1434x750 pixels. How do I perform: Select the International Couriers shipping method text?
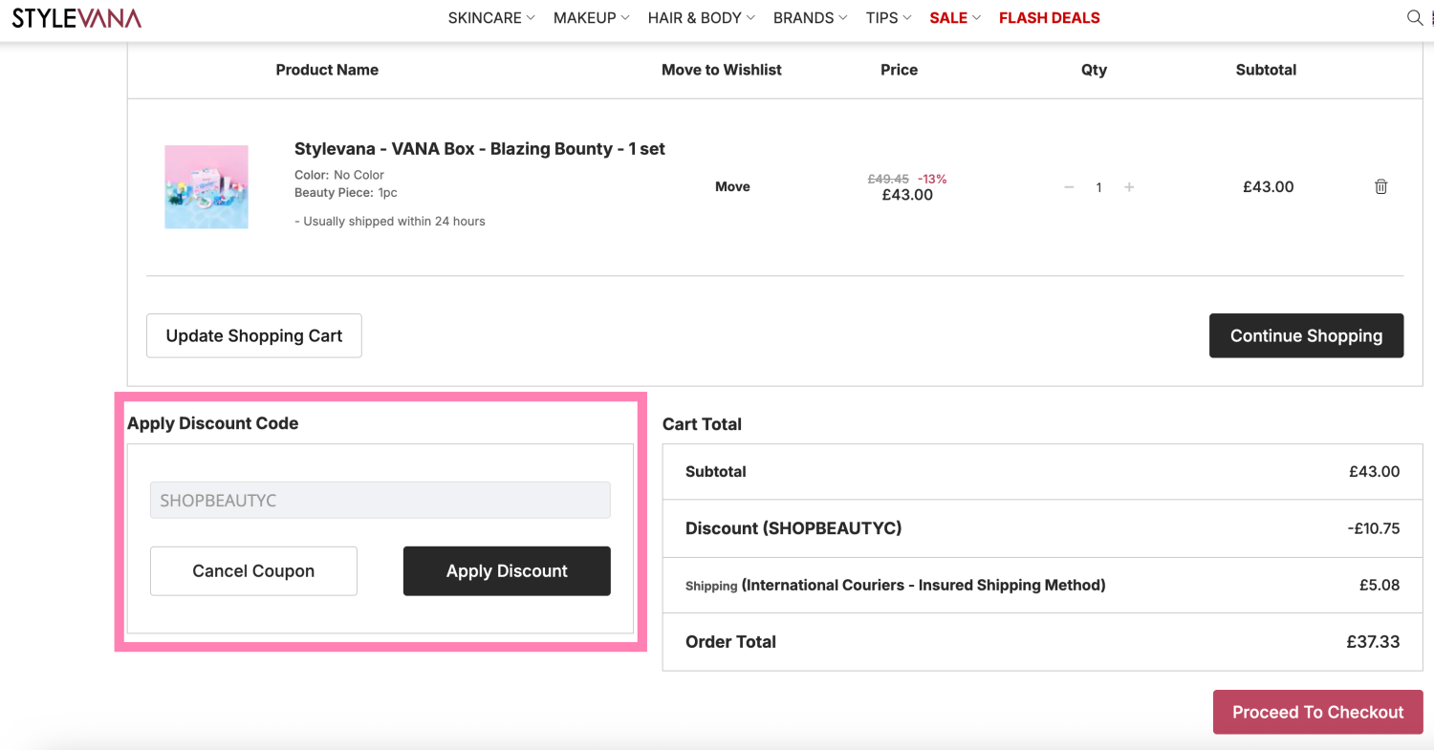(x=923, y=585)
